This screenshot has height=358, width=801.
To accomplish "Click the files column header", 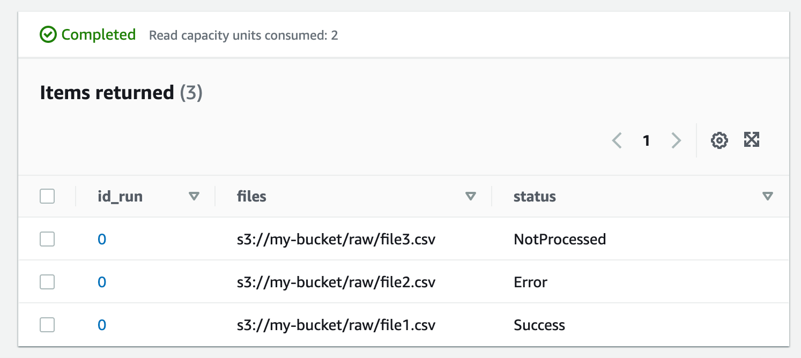I will (x=251, y=197).
